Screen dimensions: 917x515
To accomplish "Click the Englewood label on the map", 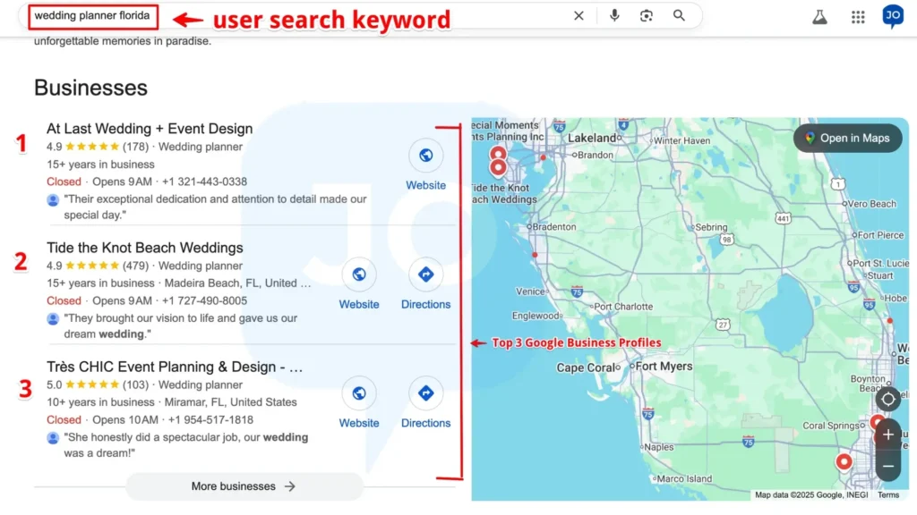I will point(536,316).
